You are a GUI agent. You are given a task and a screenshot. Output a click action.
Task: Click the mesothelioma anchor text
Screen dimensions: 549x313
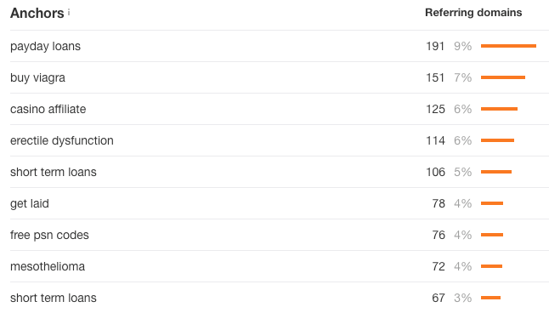[48, 266]
